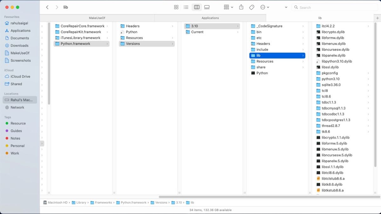The image size is (381, 214).
Task: Select the lib tab
Action: (x=320, y=18)
